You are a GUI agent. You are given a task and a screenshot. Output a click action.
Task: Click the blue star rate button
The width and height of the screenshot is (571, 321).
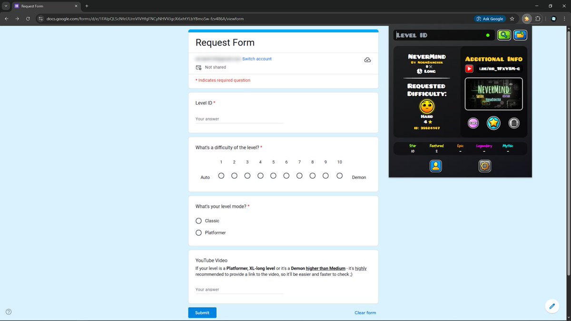494,123
